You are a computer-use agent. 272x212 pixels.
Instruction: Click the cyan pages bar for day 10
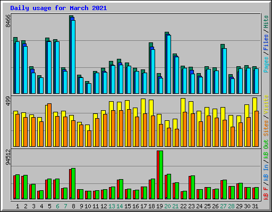click(89, 89)
